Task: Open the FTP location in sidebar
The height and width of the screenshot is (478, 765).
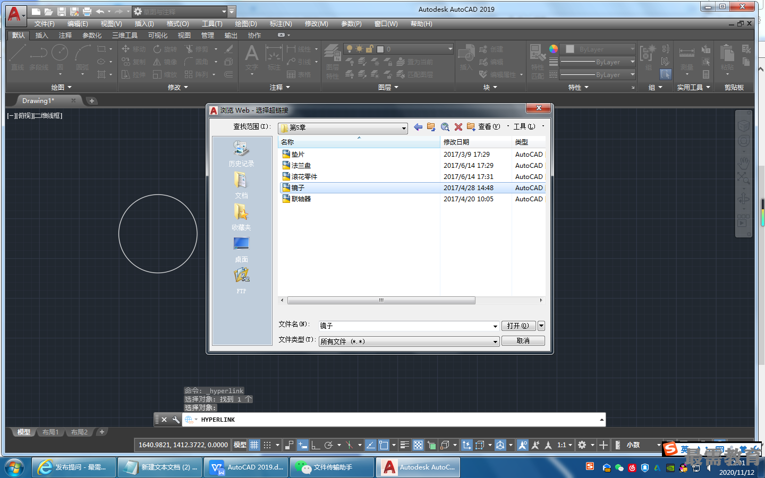Action: 241,281
